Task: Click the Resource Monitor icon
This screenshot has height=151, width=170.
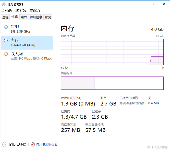Action: (x=33, y=144)
